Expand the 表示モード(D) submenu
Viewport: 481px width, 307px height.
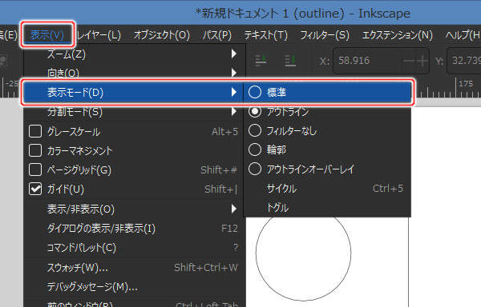(x=134, y=92)
